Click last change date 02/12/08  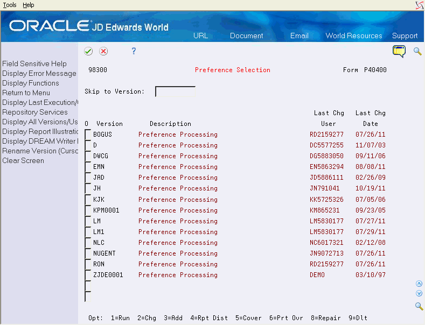(x=370, y=242)
